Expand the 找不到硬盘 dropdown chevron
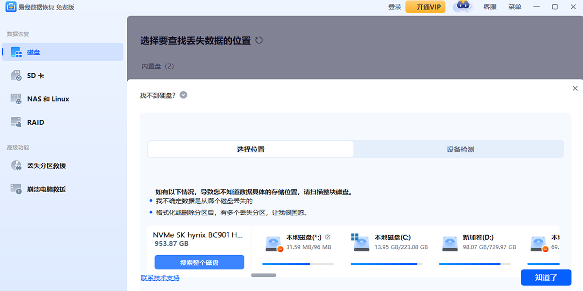 pyautogui.click(x=183, y=95)
